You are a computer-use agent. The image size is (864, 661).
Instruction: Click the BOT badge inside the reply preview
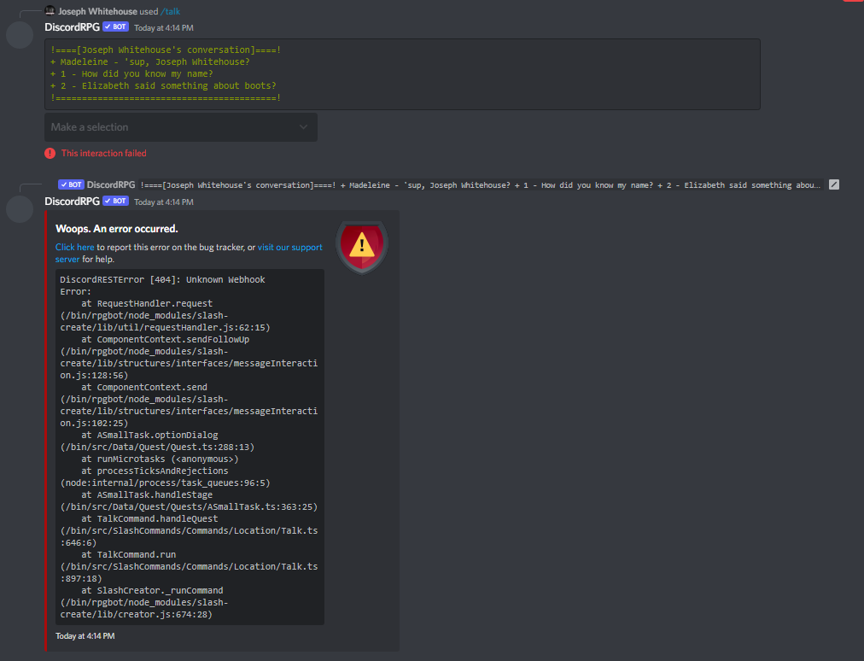[71, 184]
